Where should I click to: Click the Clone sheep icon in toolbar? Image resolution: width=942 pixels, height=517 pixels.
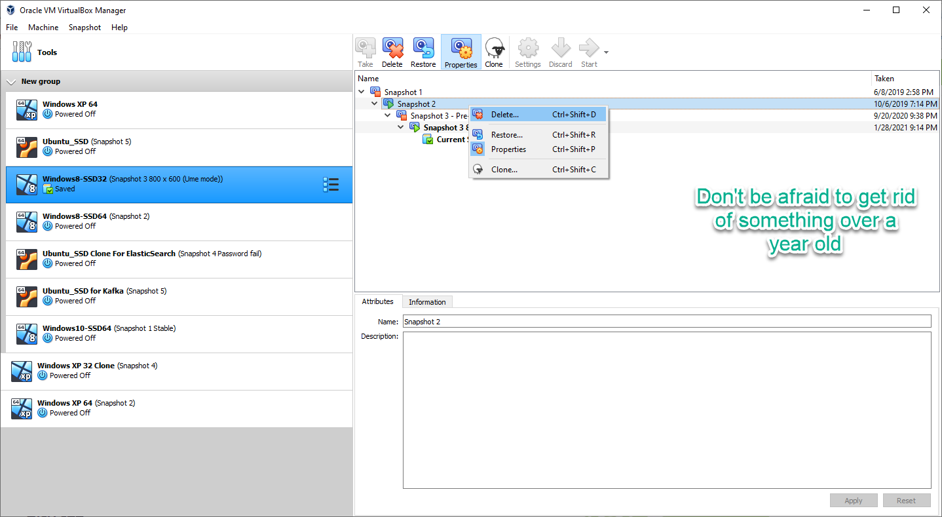(494, 48)
